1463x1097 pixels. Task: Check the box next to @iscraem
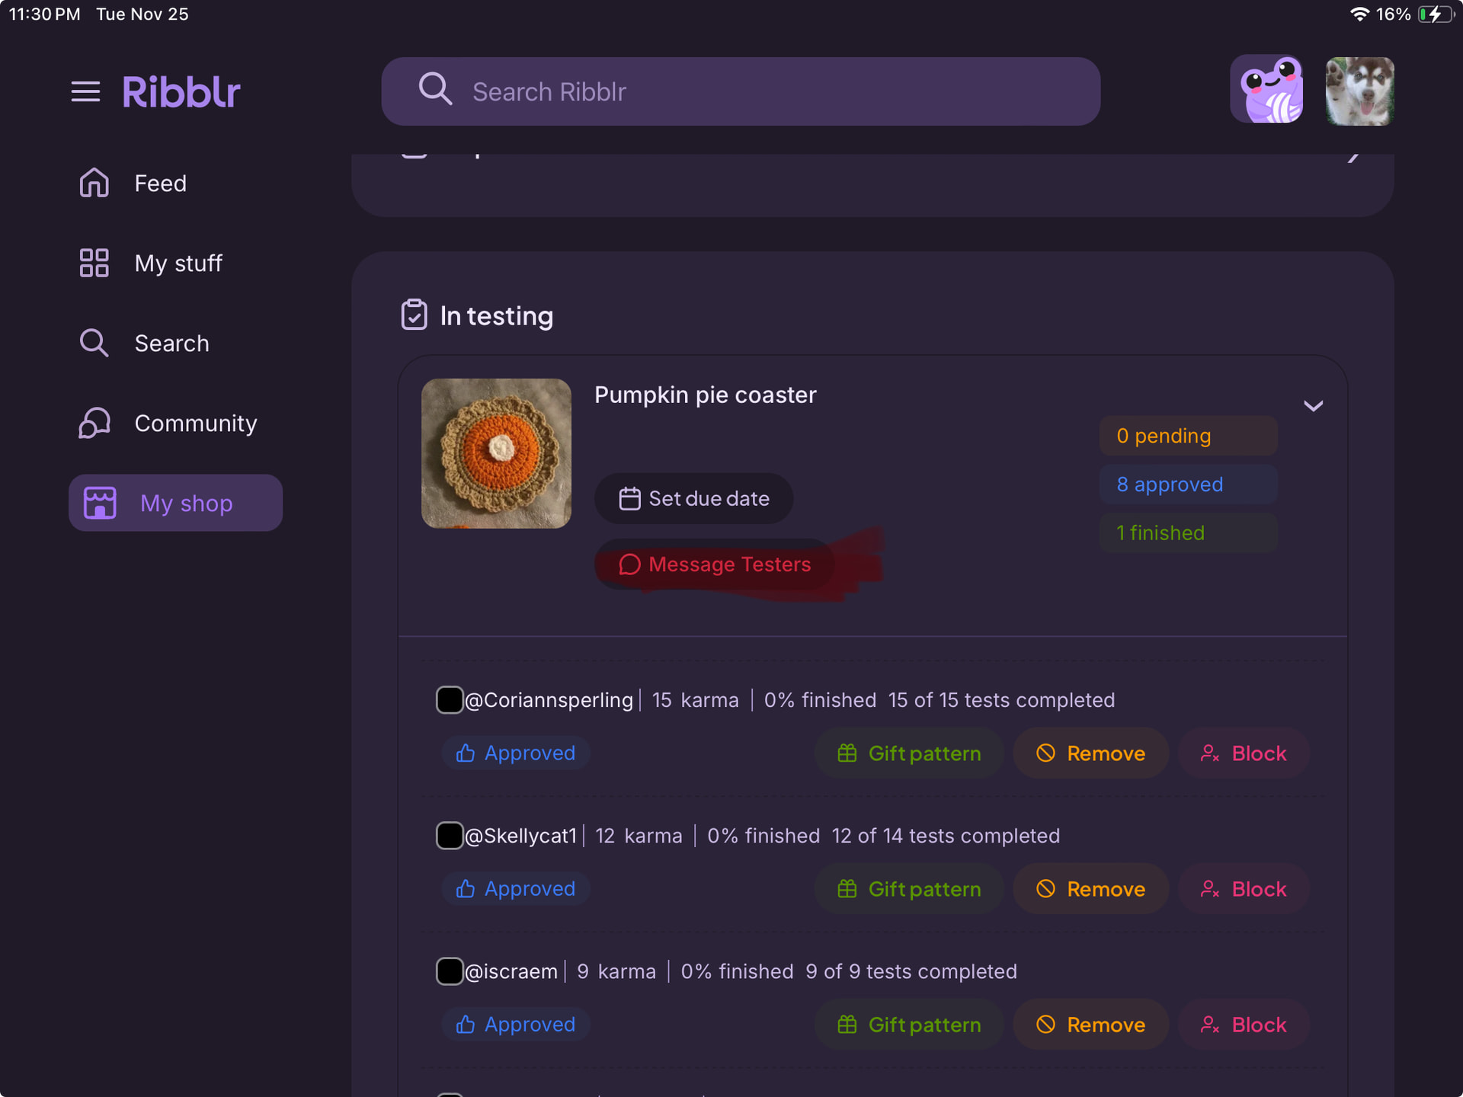pyautogui.click(x=450, y=971)
